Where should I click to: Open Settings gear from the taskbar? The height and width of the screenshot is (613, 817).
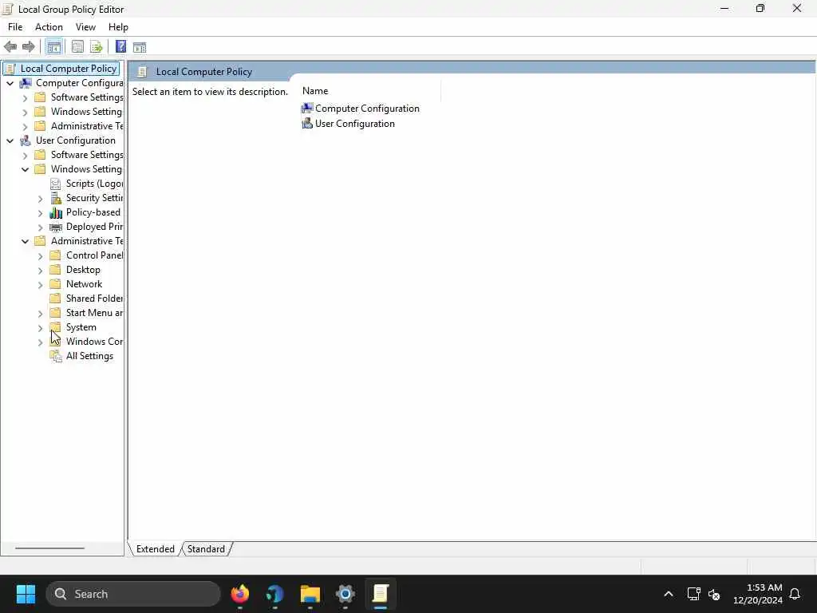click(345, 594)
